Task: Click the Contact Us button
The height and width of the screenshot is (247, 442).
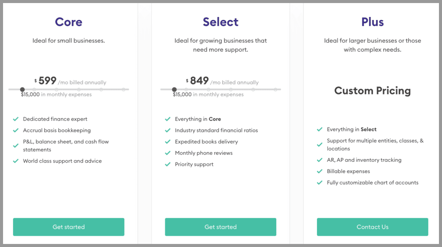Action: click(372, 227)
